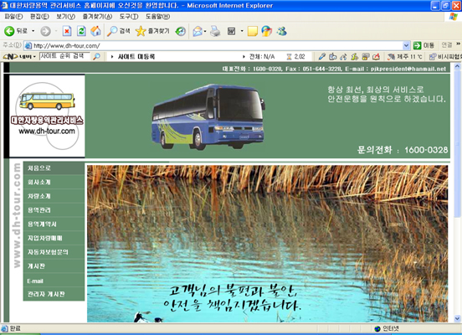
Task: Open the 게시판 navigation link
Action: 54,266
